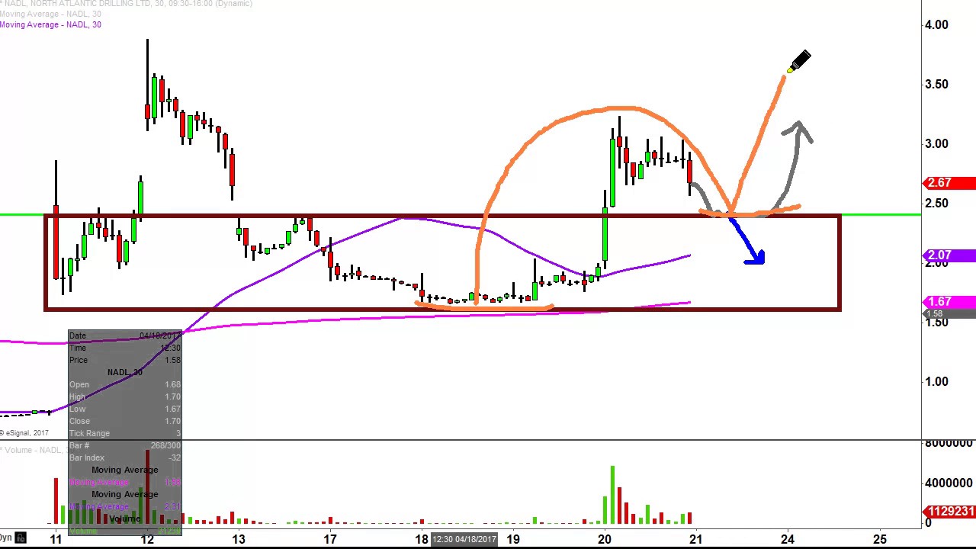Click the red 2.67 last price marker

point(949,183)
